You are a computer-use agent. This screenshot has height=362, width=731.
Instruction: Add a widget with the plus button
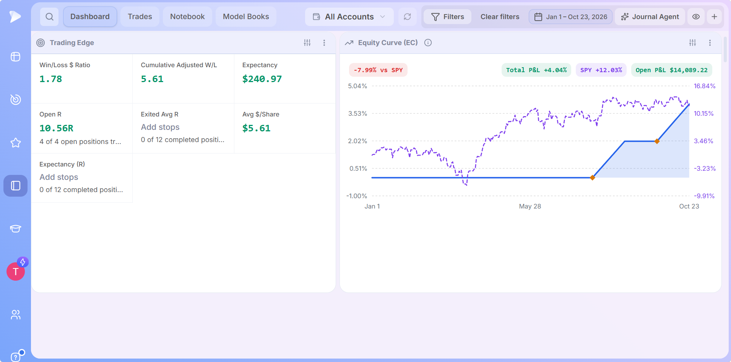coord(714,17)
